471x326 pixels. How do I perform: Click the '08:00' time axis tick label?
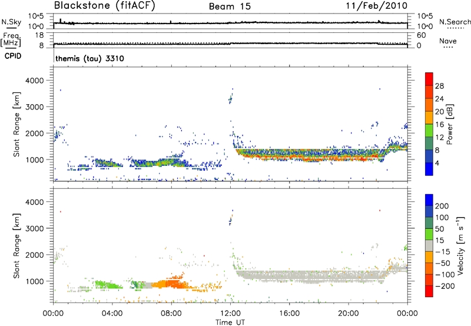[171, 314]
